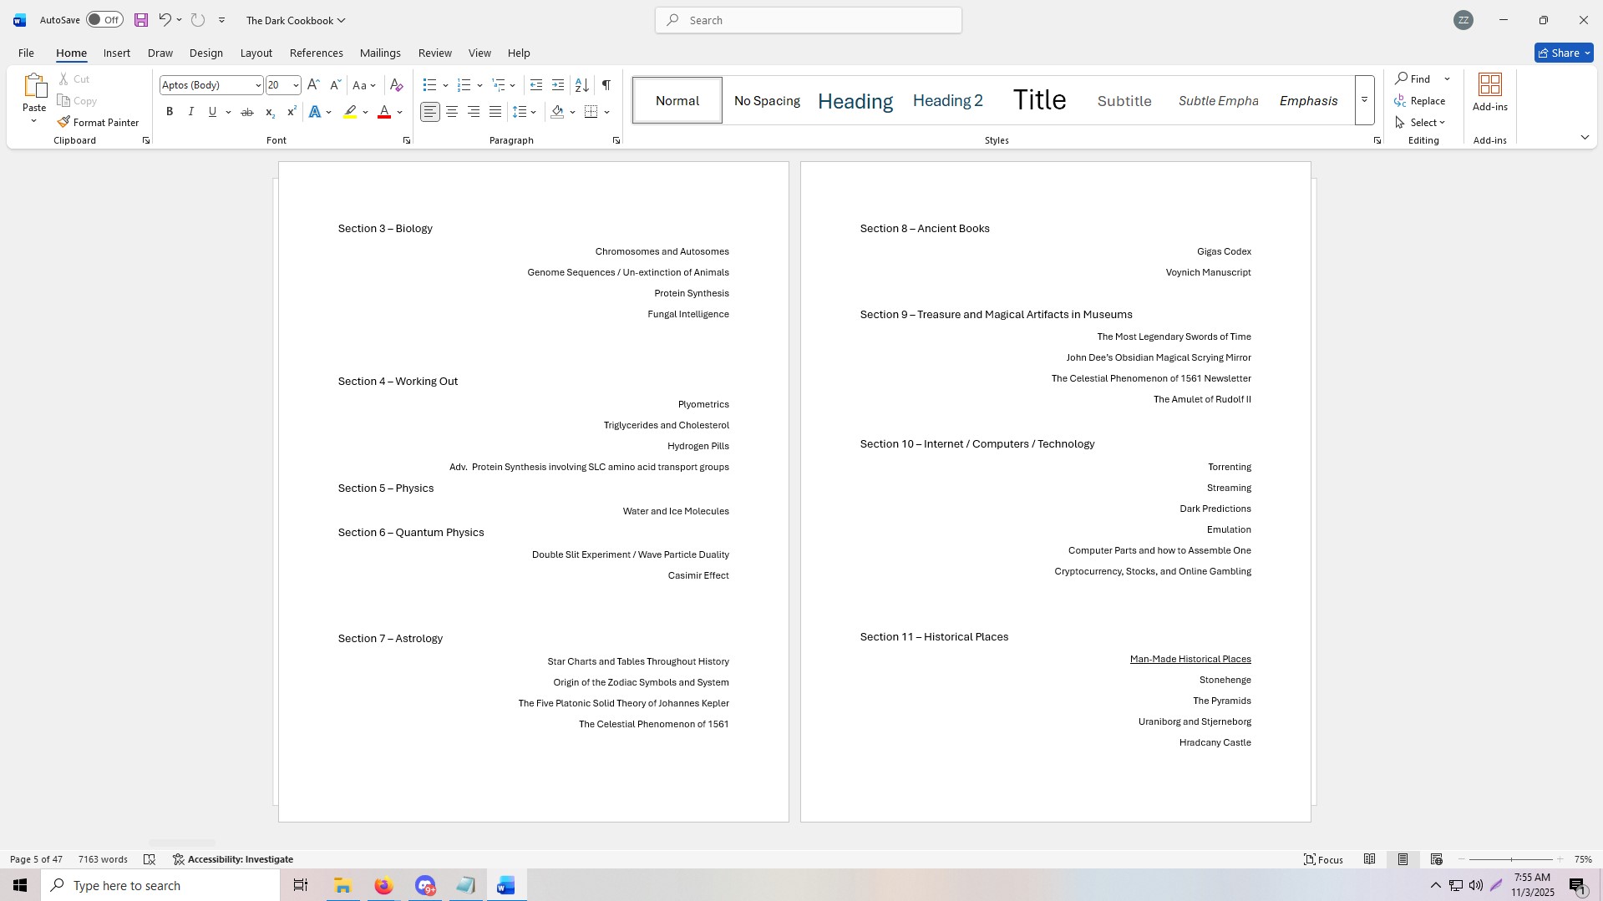The width and height of the screenshot is (1603, 901).
Task: Open Firefox from the taskbar
Action: (383, 885)
